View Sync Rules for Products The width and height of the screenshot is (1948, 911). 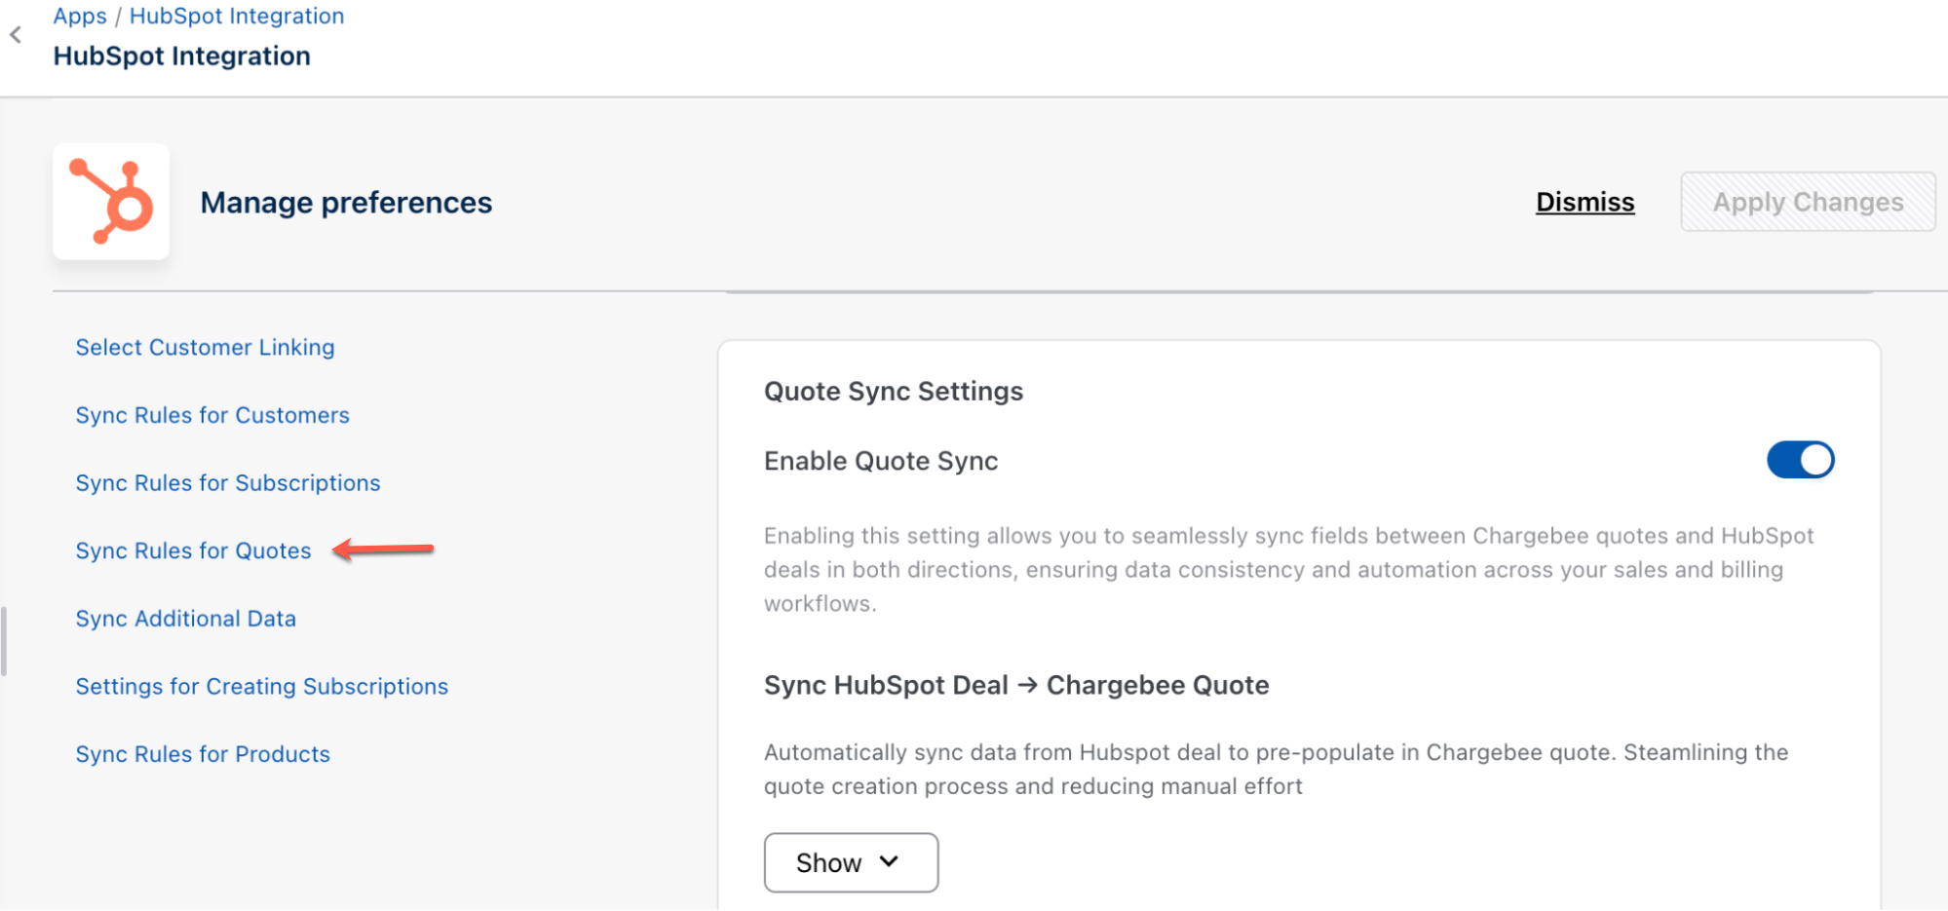coord(203,754)
